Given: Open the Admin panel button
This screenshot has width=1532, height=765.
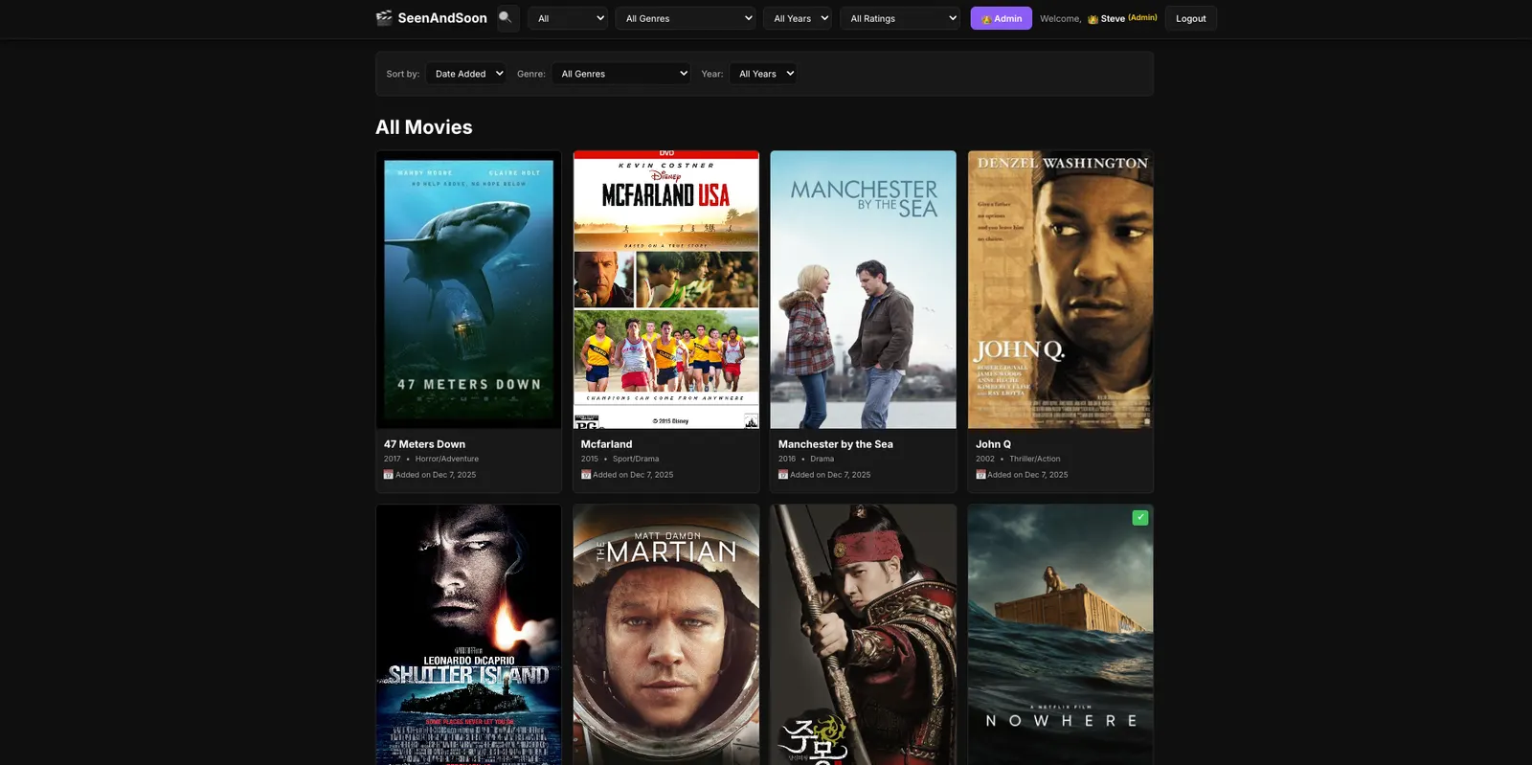Looking at the screenshot, I should [1001, 18].
